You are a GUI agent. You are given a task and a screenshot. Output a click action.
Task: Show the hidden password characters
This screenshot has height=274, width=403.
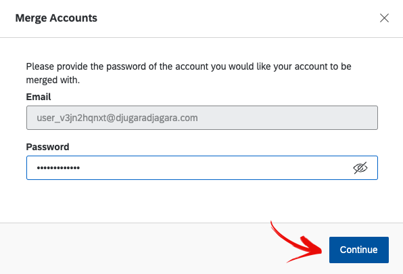[x=360, y=168]
